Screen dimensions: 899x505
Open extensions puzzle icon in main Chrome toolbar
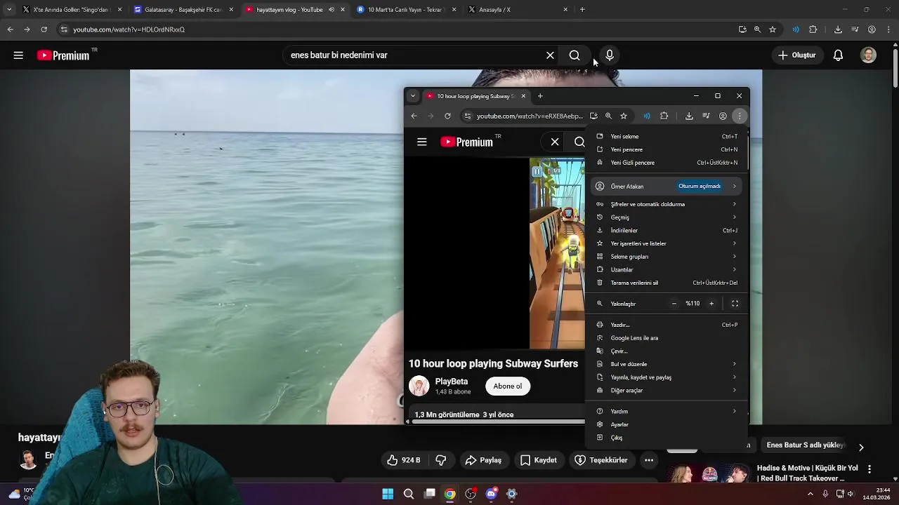click(x=813, y=29)
